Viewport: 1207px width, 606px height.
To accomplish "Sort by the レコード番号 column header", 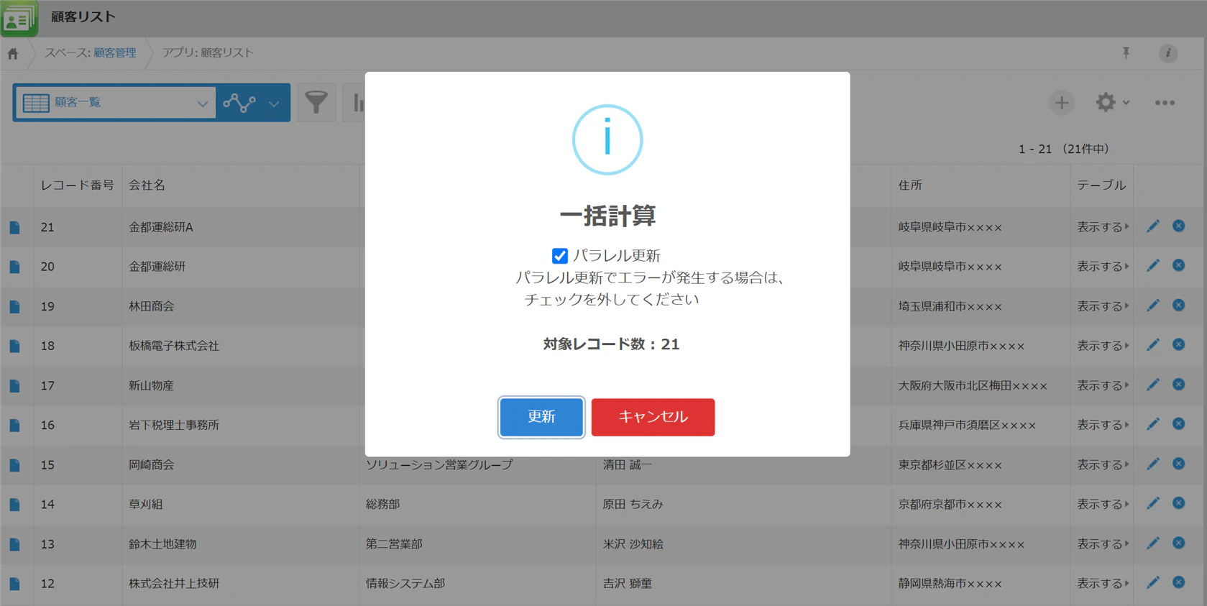I will point(77,185).
